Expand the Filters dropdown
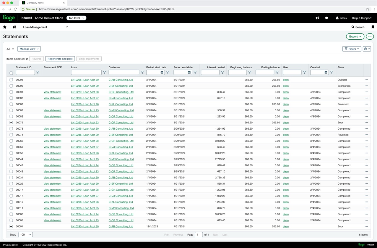This screenshot has height=248, width=377. [352, 49]
